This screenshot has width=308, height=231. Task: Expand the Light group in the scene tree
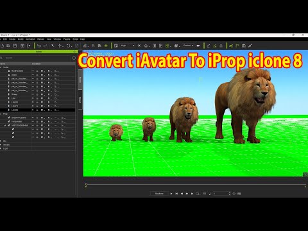click(1, 148)
